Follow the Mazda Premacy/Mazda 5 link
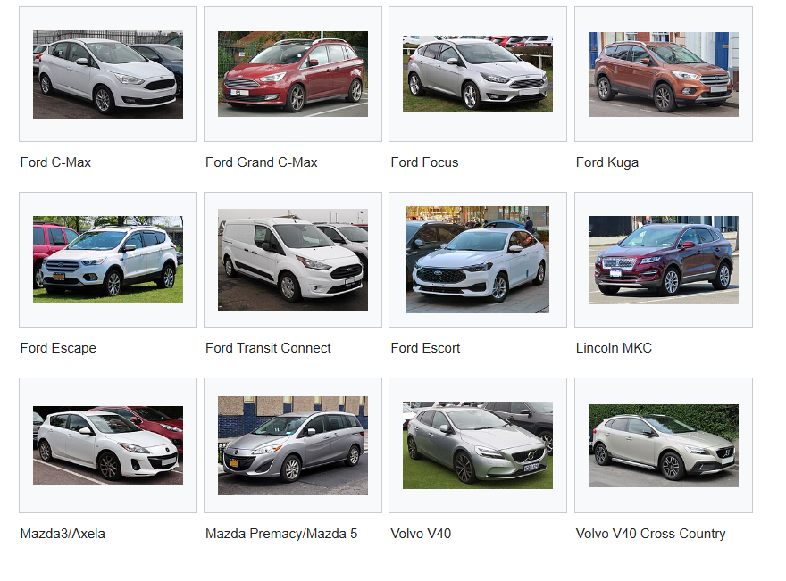 pyautogui.click(x=281, y=534)
